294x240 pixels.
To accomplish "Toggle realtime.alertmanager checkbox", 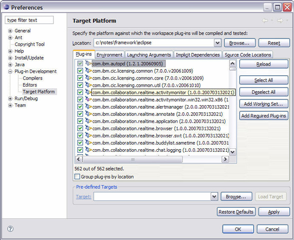I will tap(80, 107).
